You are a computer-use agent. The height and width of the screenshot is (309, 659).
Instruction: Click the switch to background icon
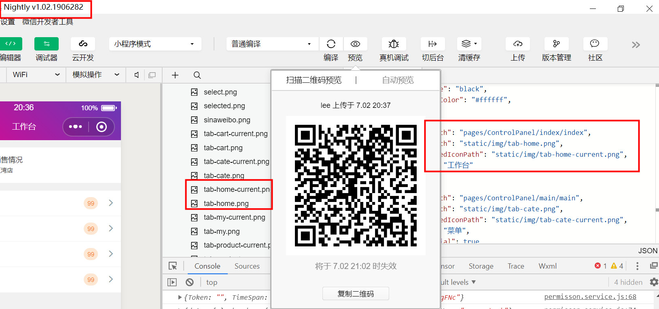point(432,44)
